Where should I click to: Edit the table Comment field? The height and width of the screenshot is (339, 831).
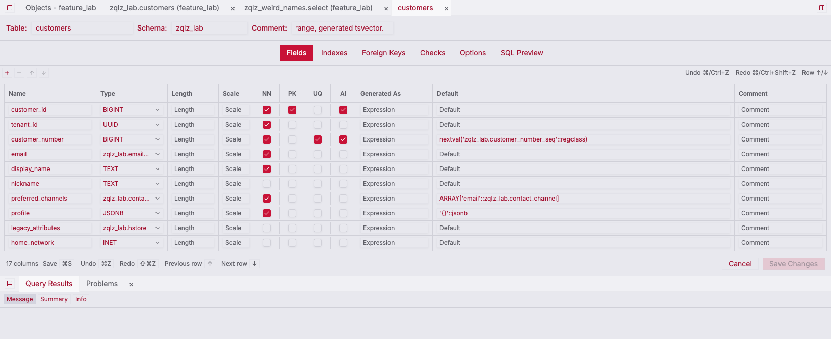point(342,28)
